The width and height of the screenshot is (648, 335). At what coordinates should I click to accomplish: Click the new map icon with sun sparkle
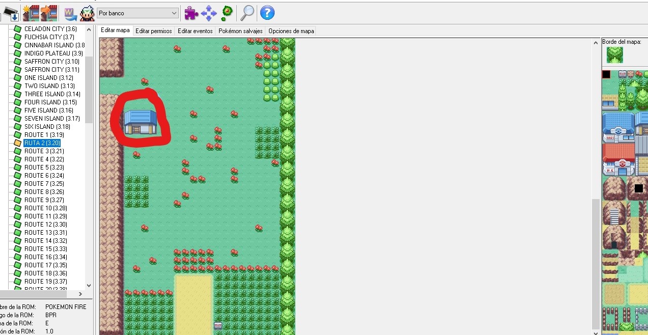[x=31, y=13]
